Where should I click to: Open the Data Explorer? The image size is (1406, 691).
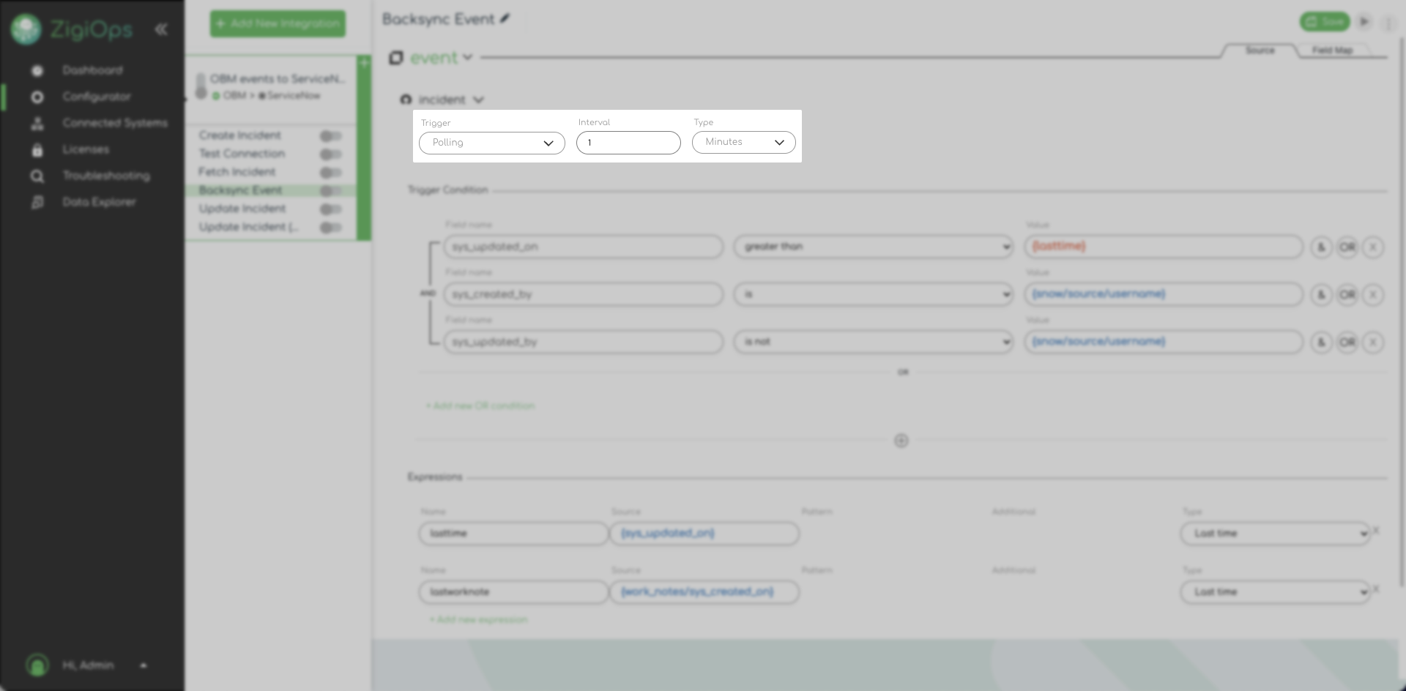(99, 202)
